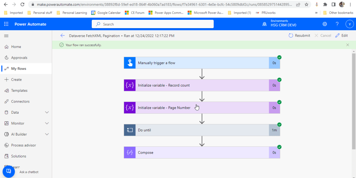
Task: Open the app launcher waffle icon
Action: point(6,24)
